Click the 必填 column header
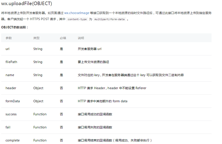222x144 pixels. (63, 38)
